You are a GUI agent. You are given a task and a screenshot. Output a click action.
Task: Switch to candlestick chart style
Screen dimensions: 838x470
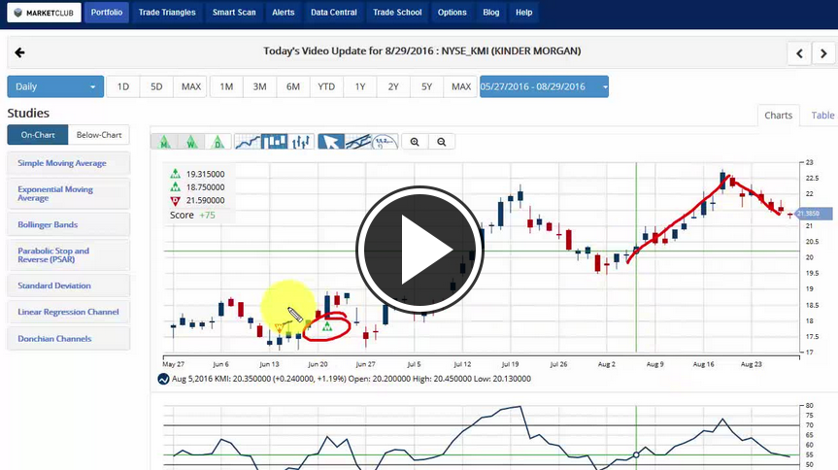[x=274, y=142]
